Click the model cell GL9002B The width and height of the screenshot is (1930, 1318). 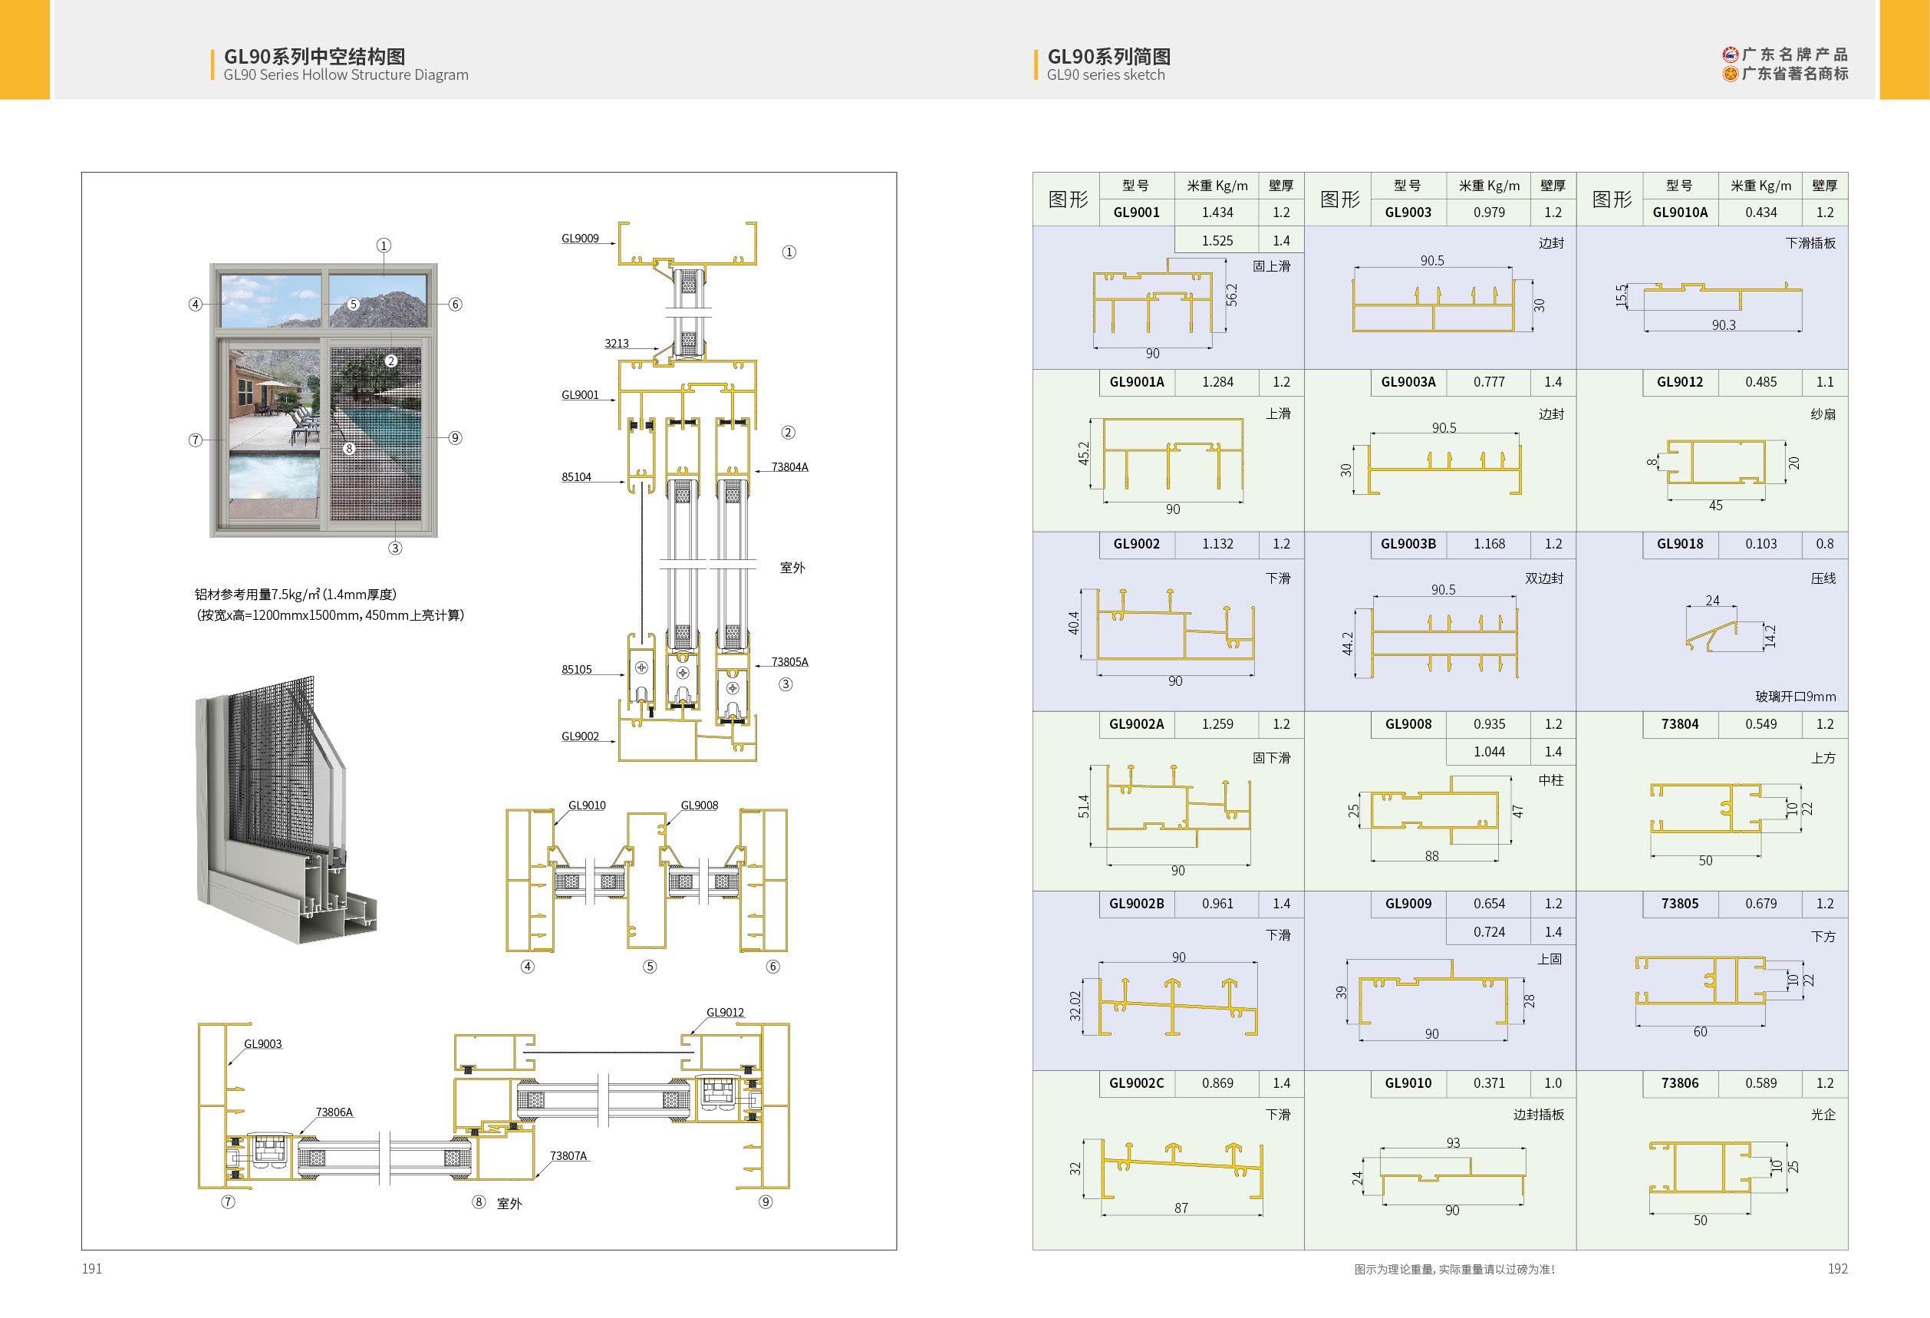pos(1136,904)
